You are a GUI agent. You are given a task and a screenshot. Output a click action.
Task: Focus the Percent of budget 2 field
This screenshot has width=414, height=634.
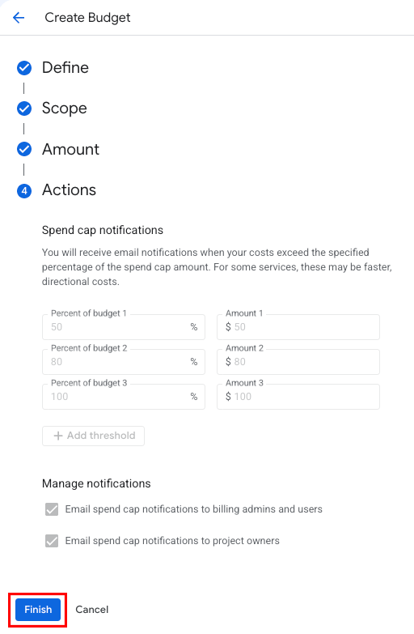point(124,361)
